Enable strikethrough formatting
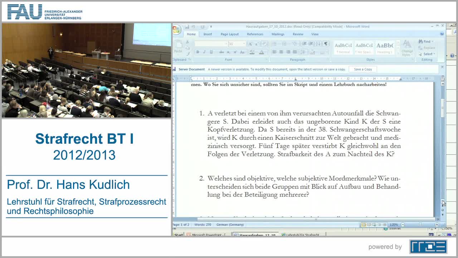This screenshot has height=258, width=458. 221,52
